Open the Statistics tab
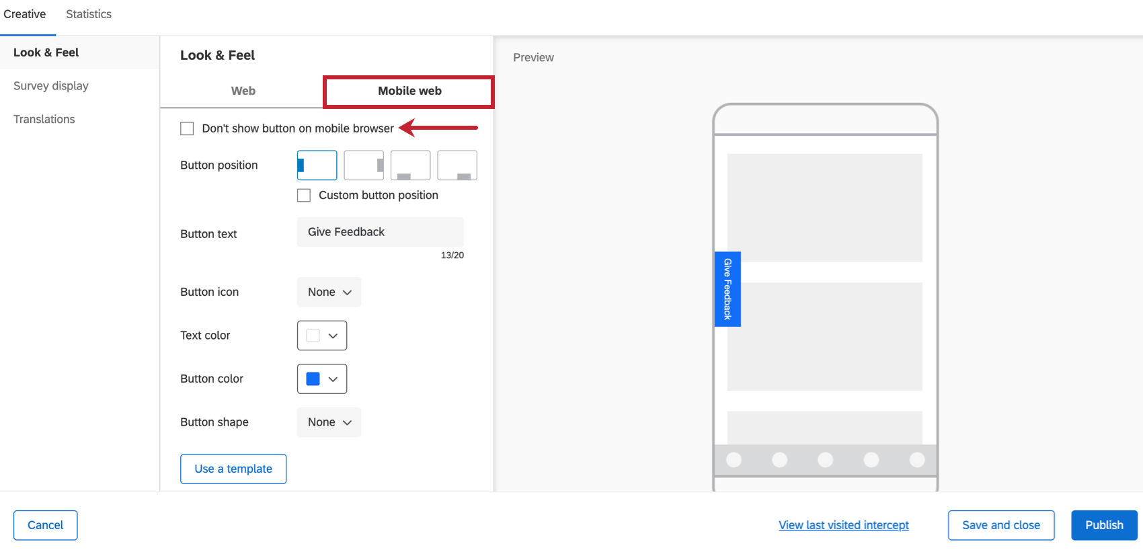This screenshot has width=1143, height=550. [89, 14]
